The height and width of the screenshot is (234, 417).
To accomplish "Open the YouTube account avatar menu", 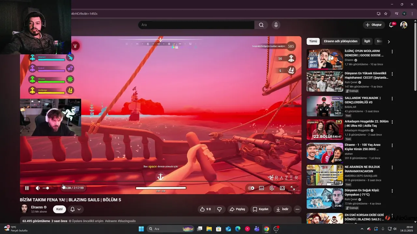I will pyautogui.click(x=404, y=25).
